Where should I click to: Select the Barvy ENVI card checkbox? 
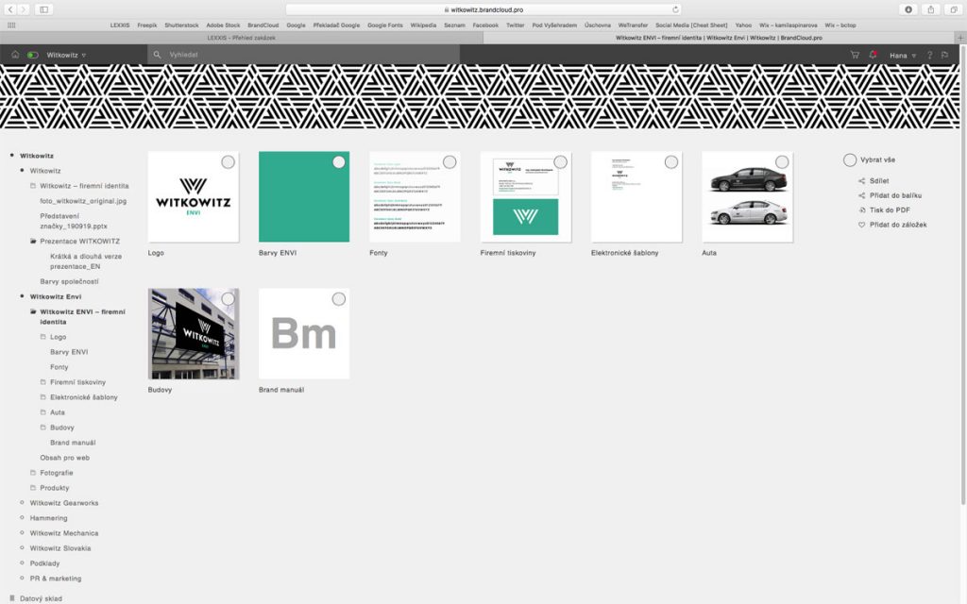(x=339, y=162)
